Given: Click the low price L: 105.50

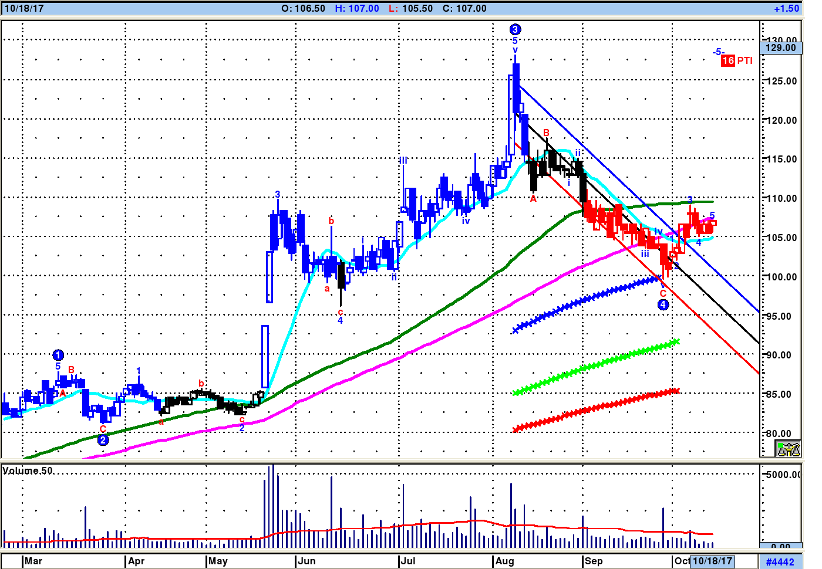Looking at the screenshot, I should point(410,8).
